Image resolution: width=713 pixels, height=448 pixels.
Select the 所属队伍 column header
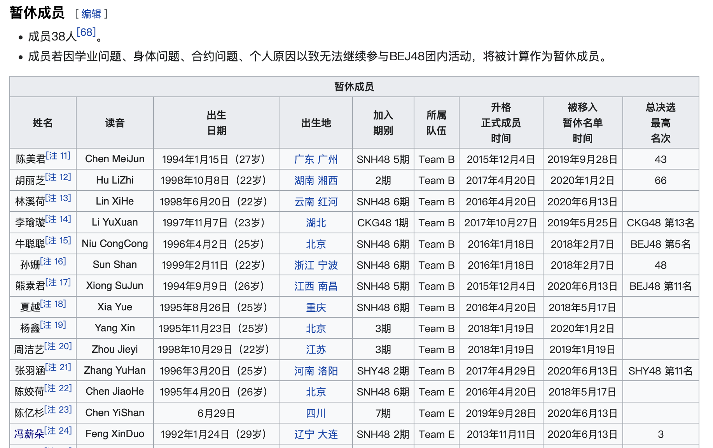[437, 123]
